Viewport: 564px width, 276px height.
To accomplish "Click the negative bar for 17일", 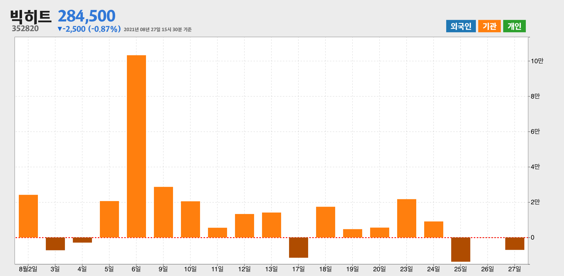I will pos(298,247).
